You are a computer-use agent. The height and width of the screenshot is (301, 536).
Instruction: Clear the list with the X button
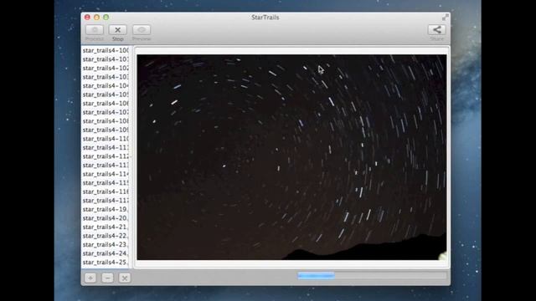pyautogui.click(x=125, y=278)
